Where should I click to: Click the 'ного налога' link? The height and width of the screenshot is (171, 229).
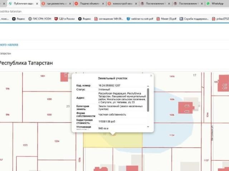pyautogui.click(x=9, y=45)
